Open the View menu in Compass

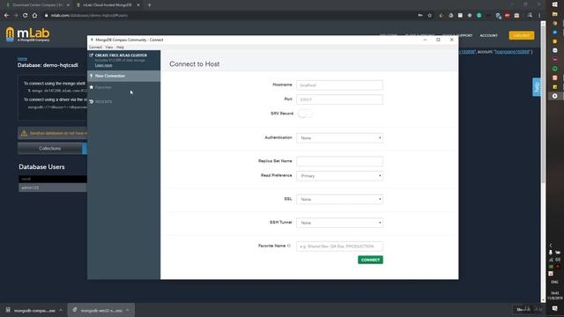pyautogui.click(x=109, y=47)
